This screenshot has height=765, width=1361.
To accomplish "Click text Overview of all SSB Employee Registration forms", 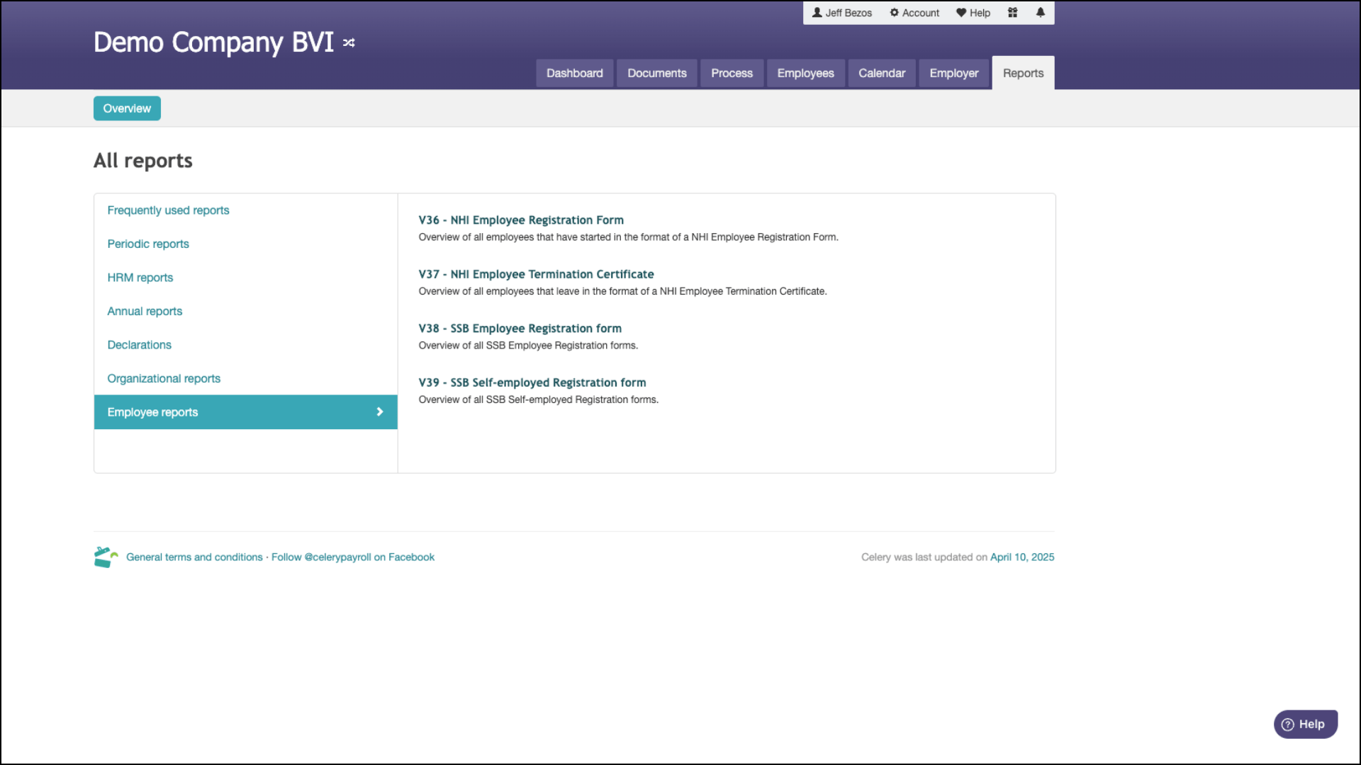I will point(528,346).
